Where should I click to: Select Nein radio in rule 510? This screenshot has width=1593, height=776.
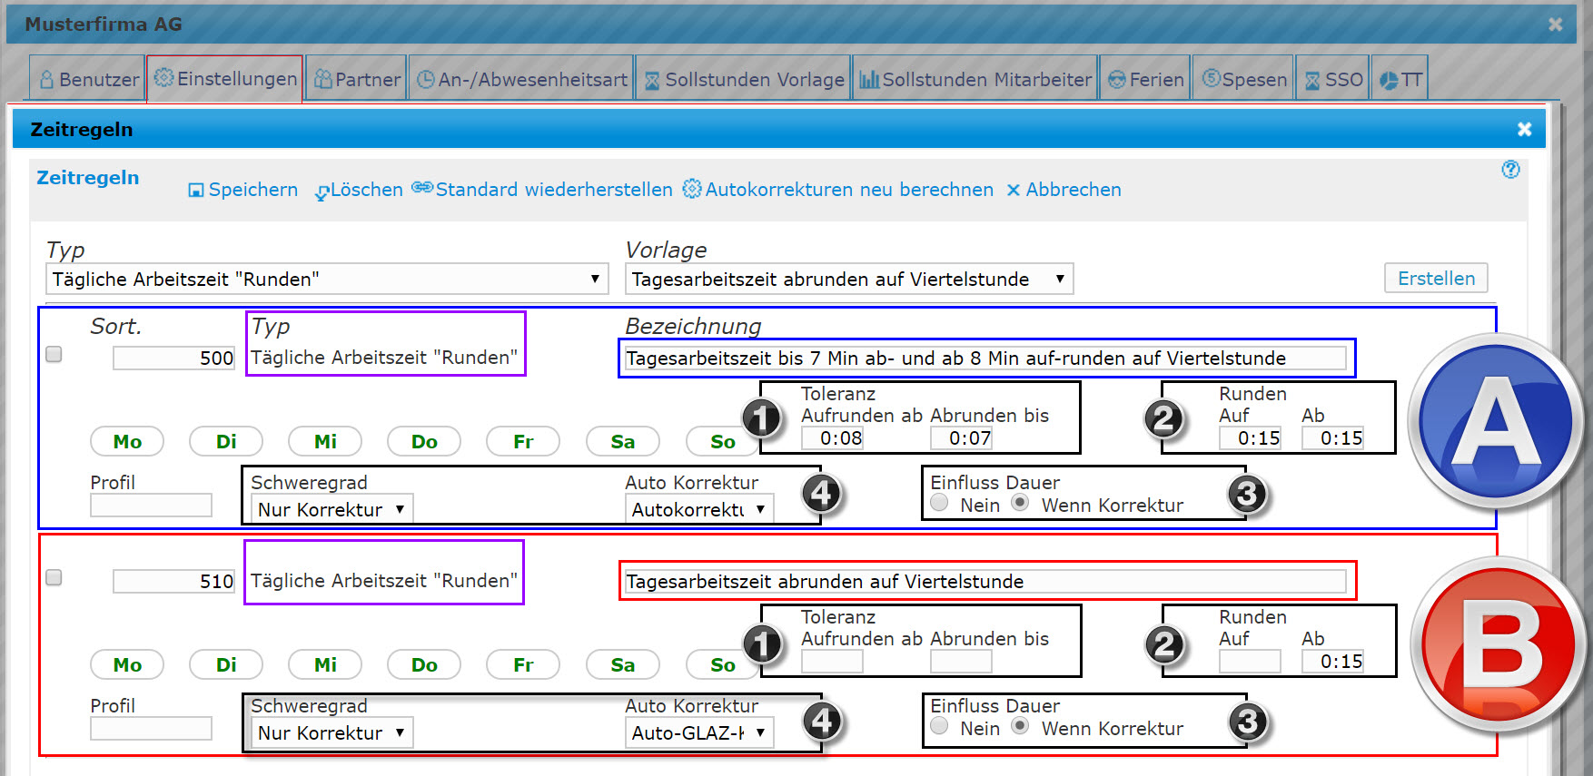tap(940, 726)
